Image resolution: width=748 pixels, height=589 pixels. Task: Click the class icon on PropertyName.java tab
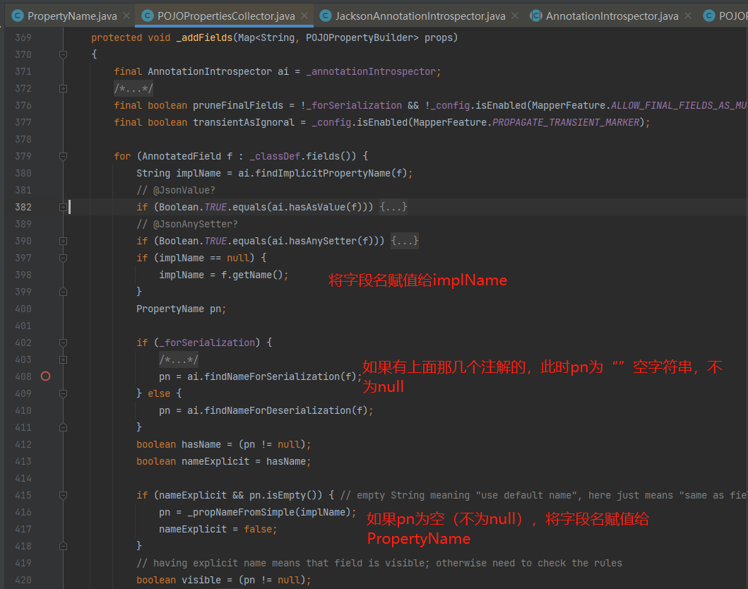pos(18,16)
